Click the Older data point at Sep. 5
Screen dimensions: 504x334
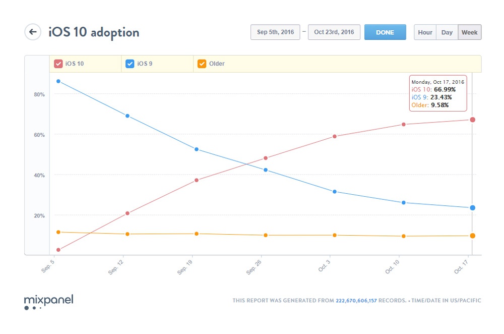point(58,232)
